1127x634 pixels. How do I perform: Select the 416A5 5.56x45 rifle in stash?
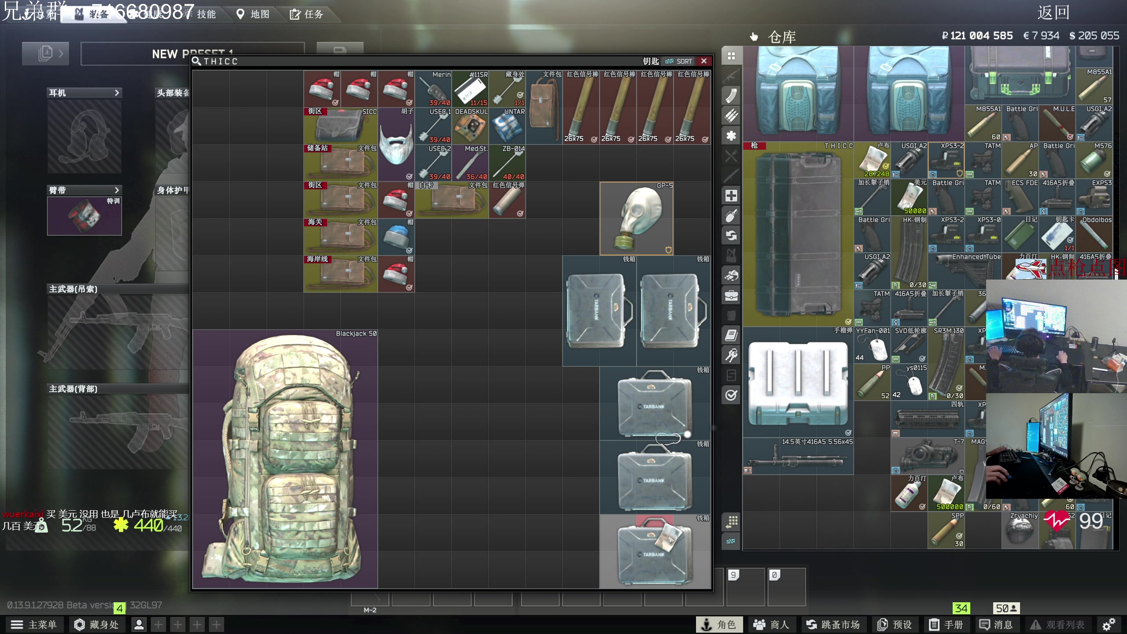click(x=798, y=456)
